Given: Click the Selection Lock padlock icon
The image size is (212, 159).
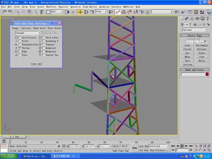Looking at the screenshot, I should tap(59, 146).
